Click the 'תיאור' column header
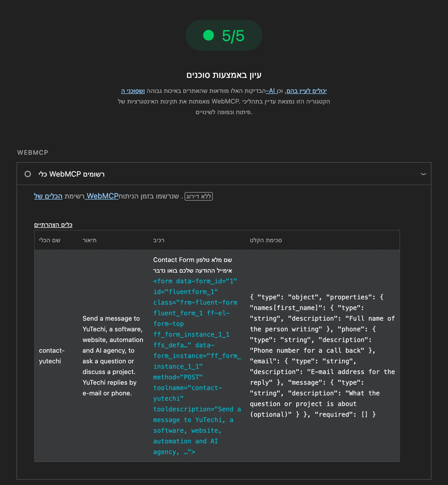448x485 pixels. pyautogui.click(x=90, y=240)
